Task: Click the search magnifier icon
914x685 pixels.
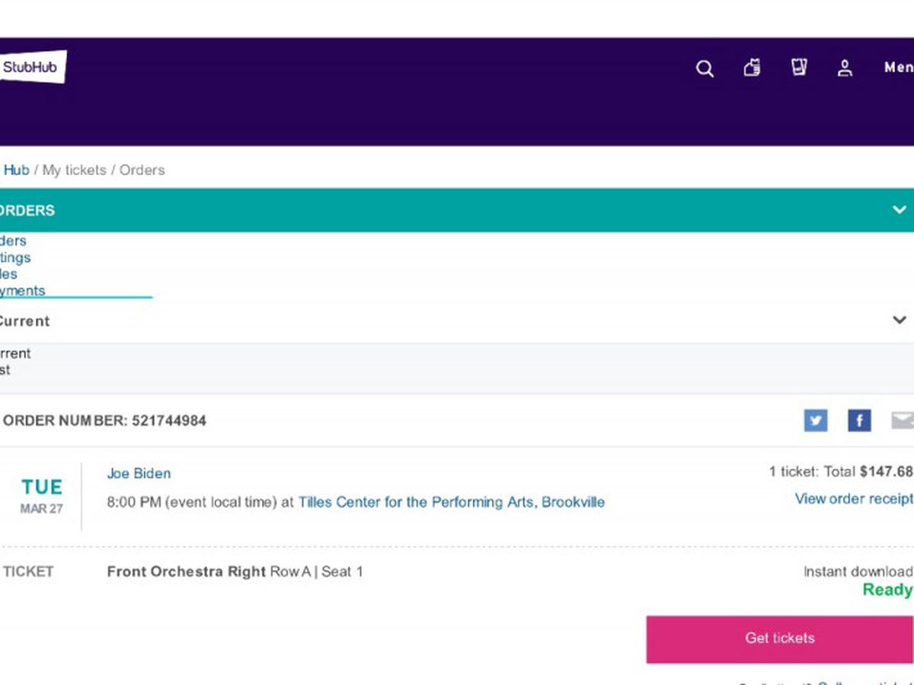Action: [705, 69]
